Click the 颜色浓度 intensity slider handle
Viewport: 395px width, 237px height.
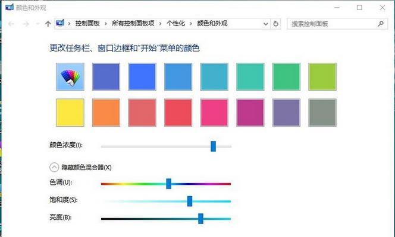(214, 146)
